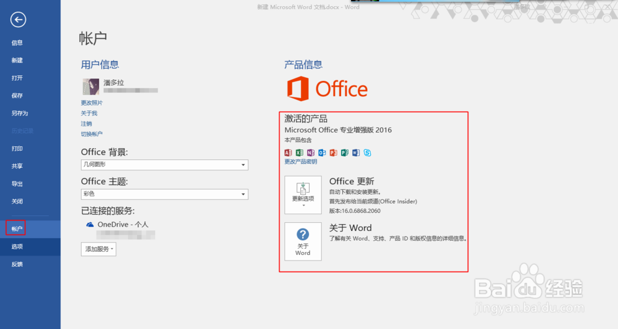618x329 pixels.
Task: Click the PowerPoint app icon
Action: (x=334, y=152)
